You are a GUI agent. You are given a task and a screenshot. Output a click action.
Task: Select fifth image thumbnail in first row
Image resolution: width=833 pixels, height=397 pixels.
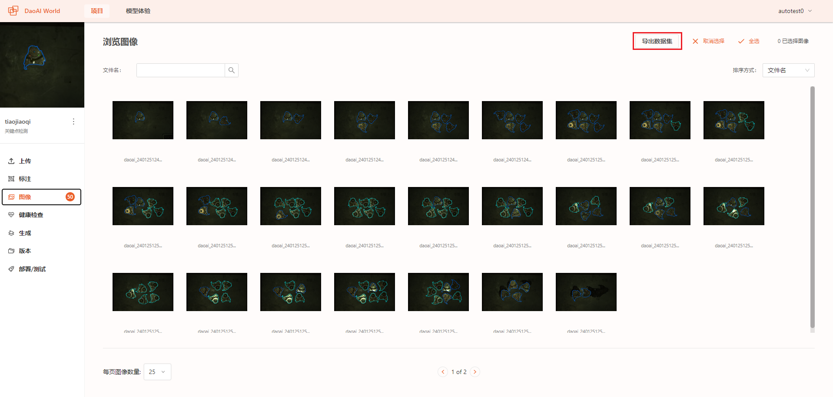point(438,120)
